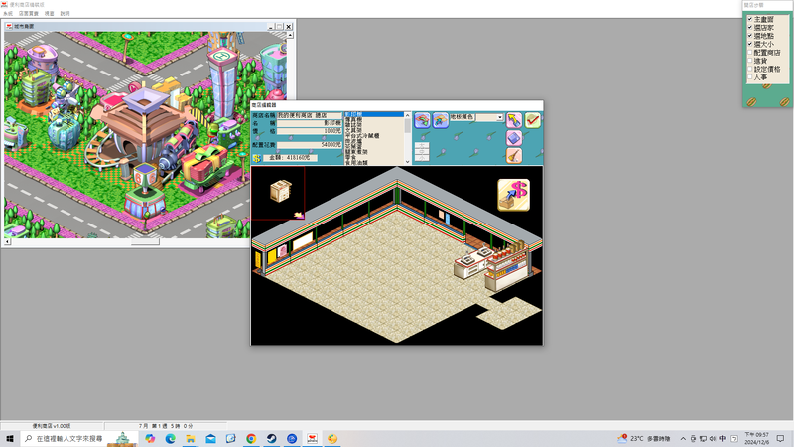
Task: Open the 地板顏色 floor color dropdown
Action: [x=499, y=117]
